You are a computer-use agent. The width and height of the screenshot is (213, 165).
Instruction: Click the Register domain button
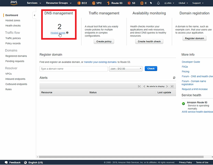point(194,38)
